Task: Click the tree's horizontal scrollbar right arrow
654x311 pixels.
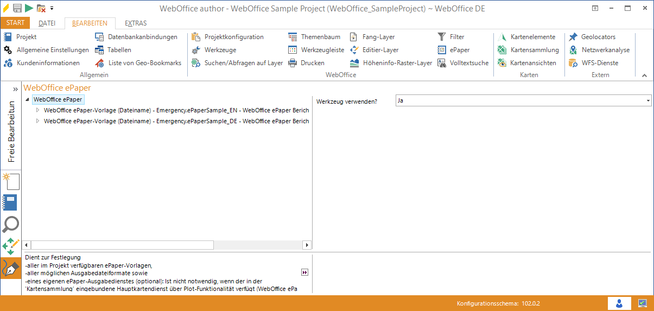Action: (307, 245)
